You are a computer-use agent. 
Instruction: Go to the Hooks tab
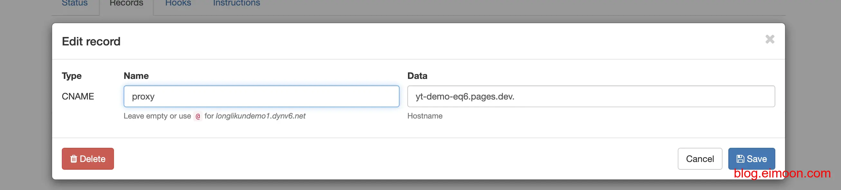(178, 3)
